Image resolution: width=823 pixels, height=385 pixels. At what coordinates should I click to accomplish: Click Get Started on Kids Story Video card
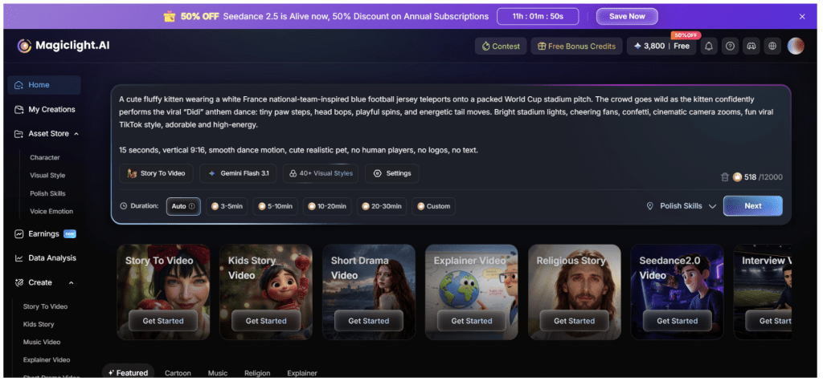pyautogui.click(x=266, y=321)
